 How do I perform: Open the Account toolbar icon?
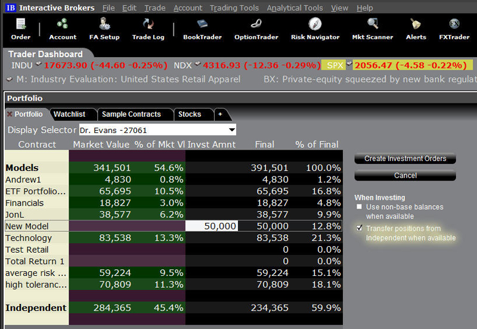coord(63,29)
